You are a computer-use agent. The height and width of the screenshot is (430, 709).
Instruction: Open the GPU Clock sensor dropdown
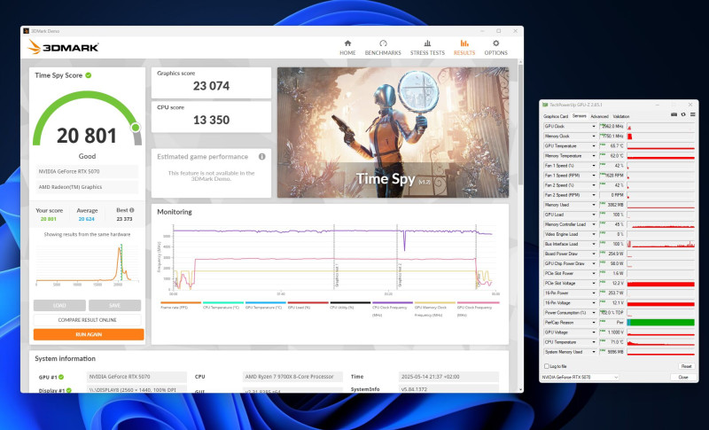pos(593,127)
